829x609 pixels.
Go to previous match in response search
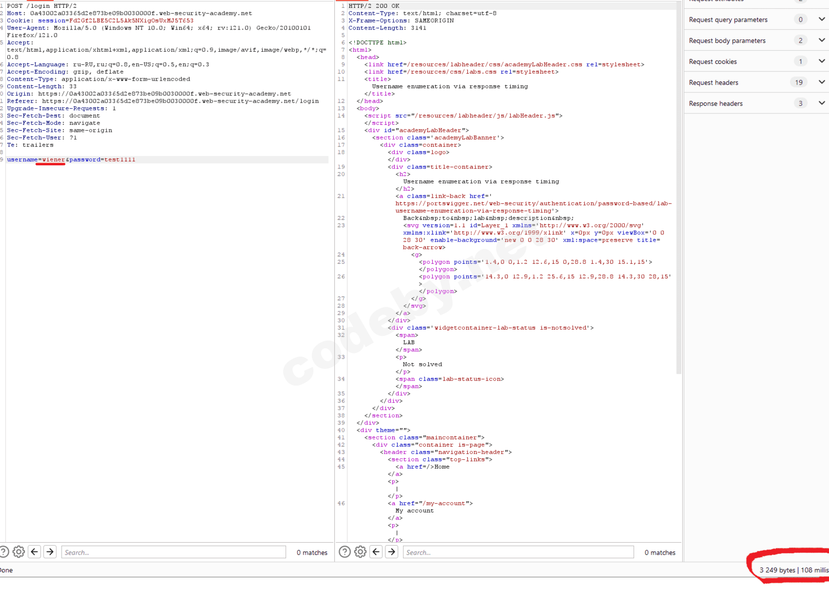tap(376, 552)
